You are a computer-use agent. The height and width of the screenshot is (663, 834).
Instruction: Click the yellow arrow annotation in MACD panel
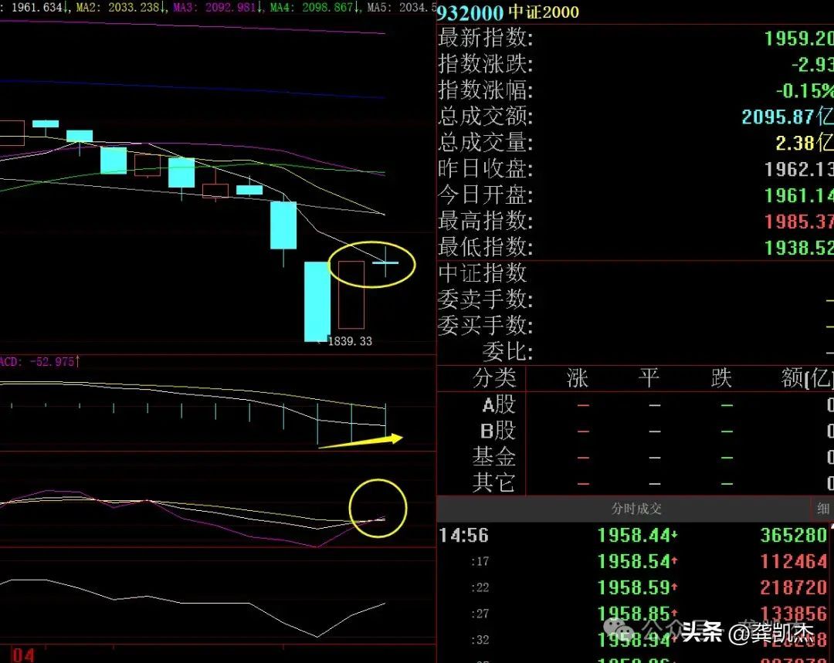[x=361, y=442]
